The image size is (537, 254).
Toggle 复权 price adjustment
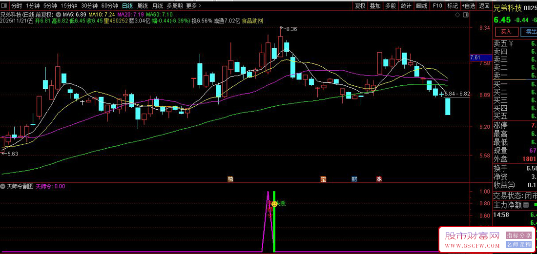[x=360, y=6]
